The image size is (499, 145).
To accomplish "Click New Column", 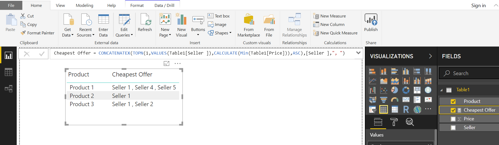I will pos(329,24).
